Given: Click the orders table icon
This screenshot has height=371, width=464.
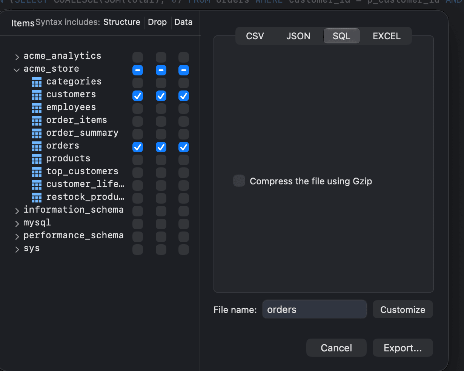Looking at the screenshot, I should (37, 146).
